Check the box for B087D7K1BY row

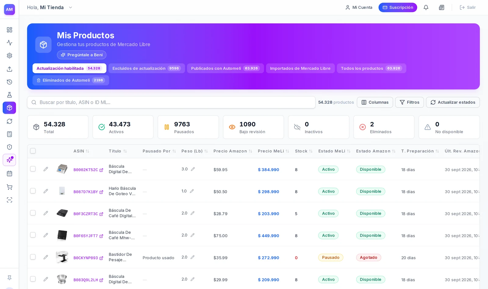(33, 191)
